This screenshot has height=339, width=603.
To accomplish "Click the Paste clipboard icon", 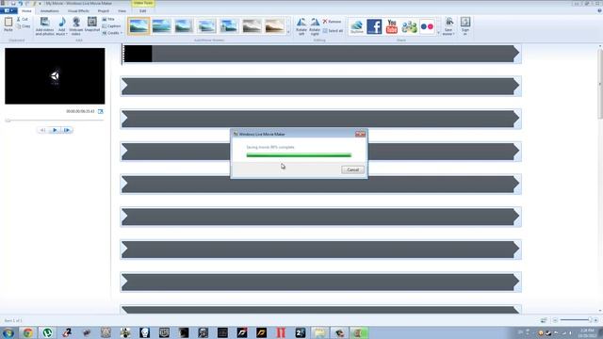I will pos(8,22).
